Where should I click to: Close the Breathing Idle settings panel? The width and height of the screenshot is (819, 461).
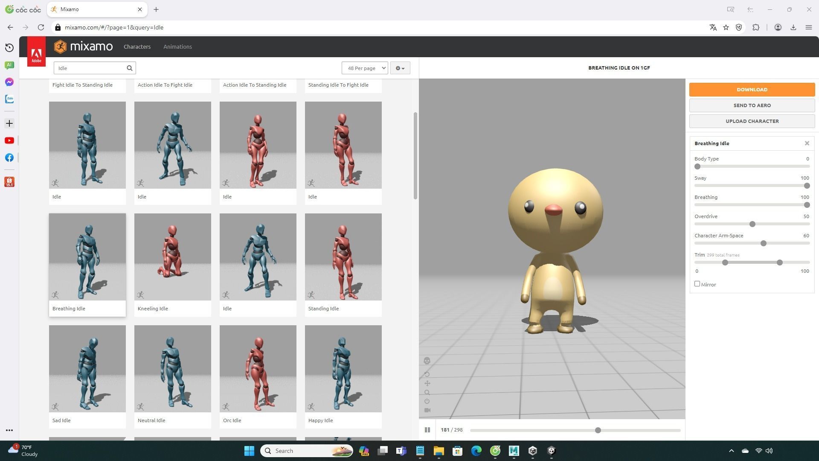(x=807, y=143)
